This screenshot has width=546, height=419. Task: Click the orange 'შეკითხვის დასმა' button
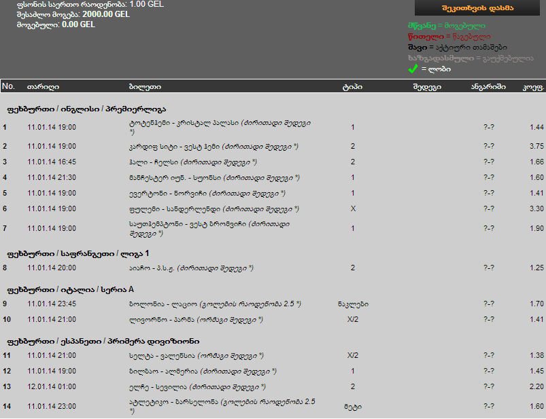tap(477, 7)
